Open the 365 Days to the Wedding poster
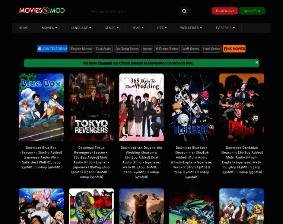 click(141, 107)
